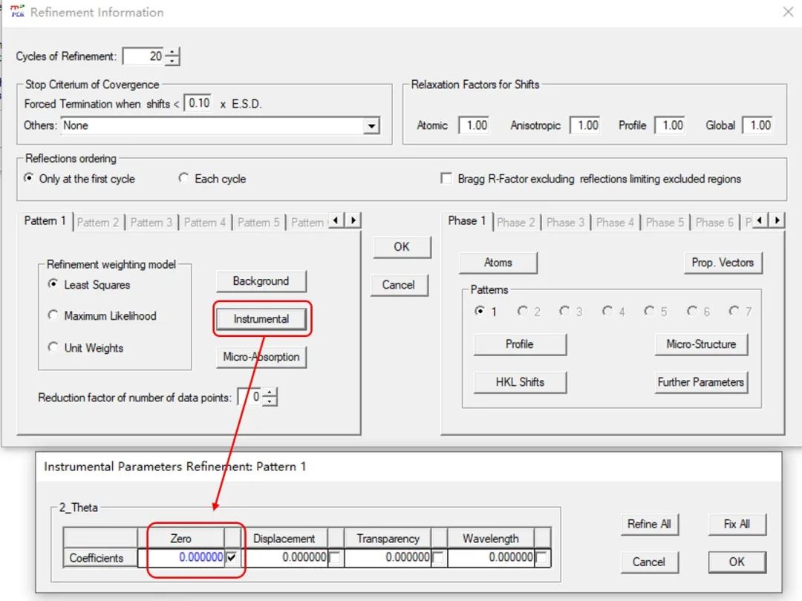Expand the Others convergence criterion dropdown
The image size is (802, 601).
click(x=372, y=126)
